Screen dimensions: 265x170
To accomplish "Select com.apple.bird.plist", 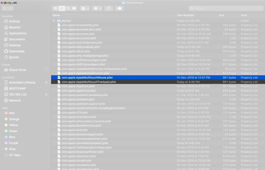I will 158,130.
